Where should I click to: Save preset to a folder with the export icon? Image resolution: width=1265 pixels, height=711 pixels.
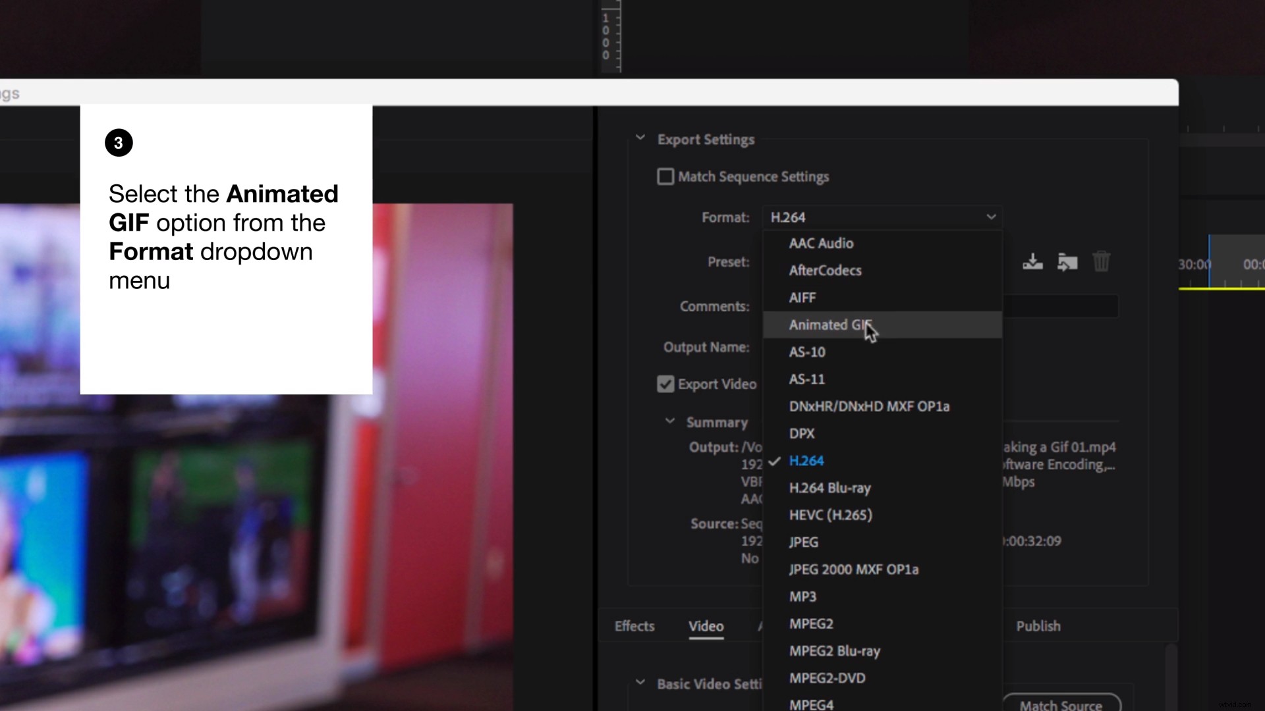pyautogui.click(x=1067, y=261)
